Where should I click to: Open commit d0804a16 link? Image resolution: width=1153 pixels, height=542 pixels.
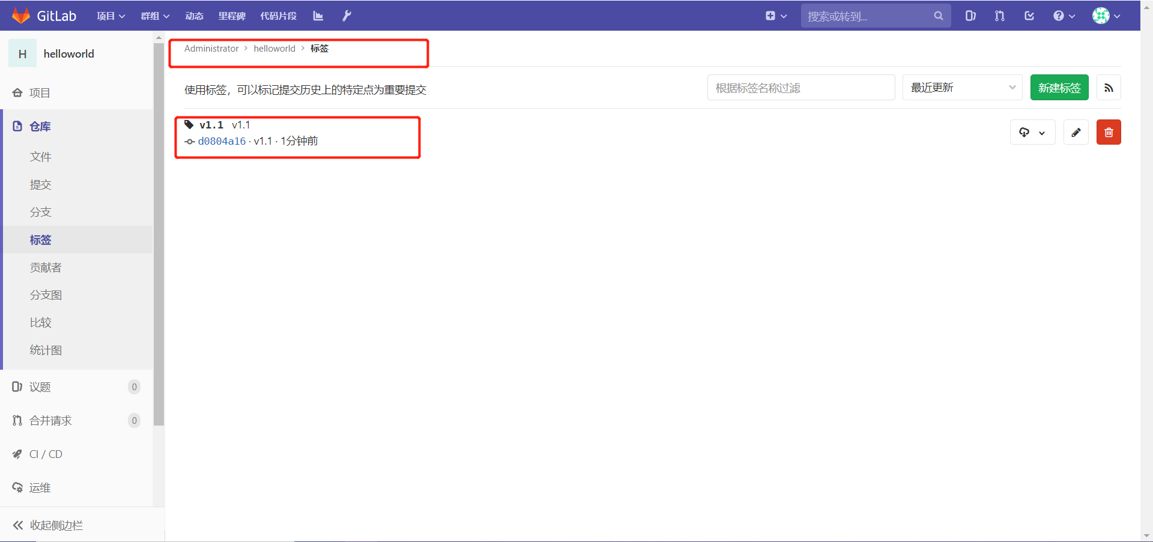pos(222,141)
